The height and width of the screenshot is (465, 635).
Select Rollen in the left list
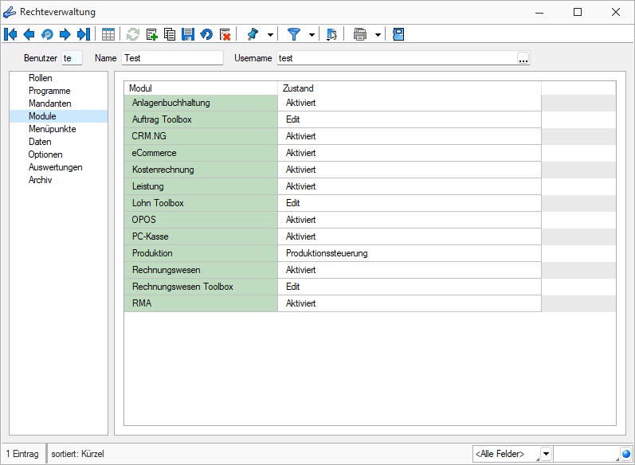pos(40,78)
